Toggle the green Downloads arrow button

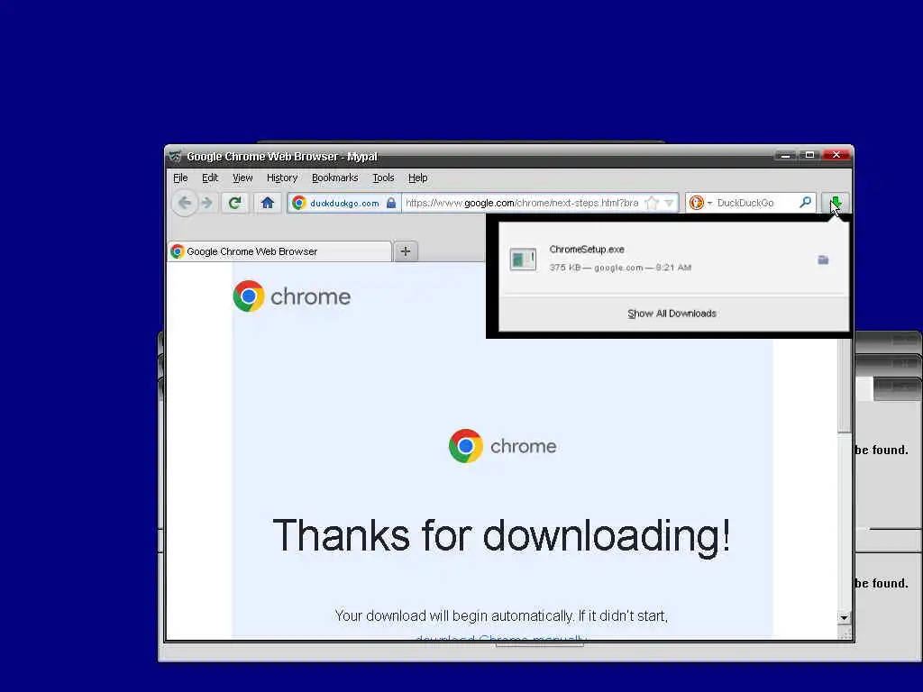coord(836,204)
